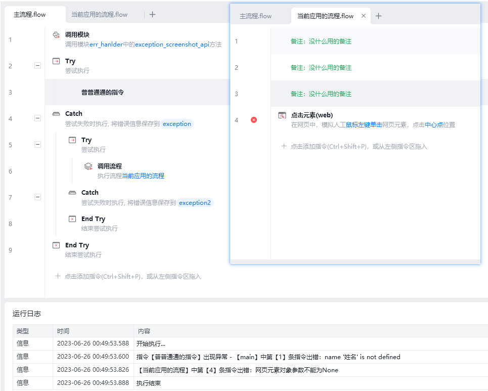Click the call flow (调用流程) layers icon

pyautogui.click(x=88, y=166)
